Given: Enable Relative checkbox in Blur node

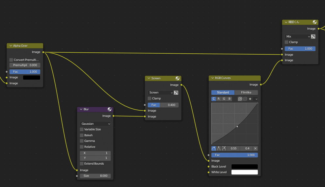Looking at the screenshot, I should pyautogui.click(x=82, y=147).
